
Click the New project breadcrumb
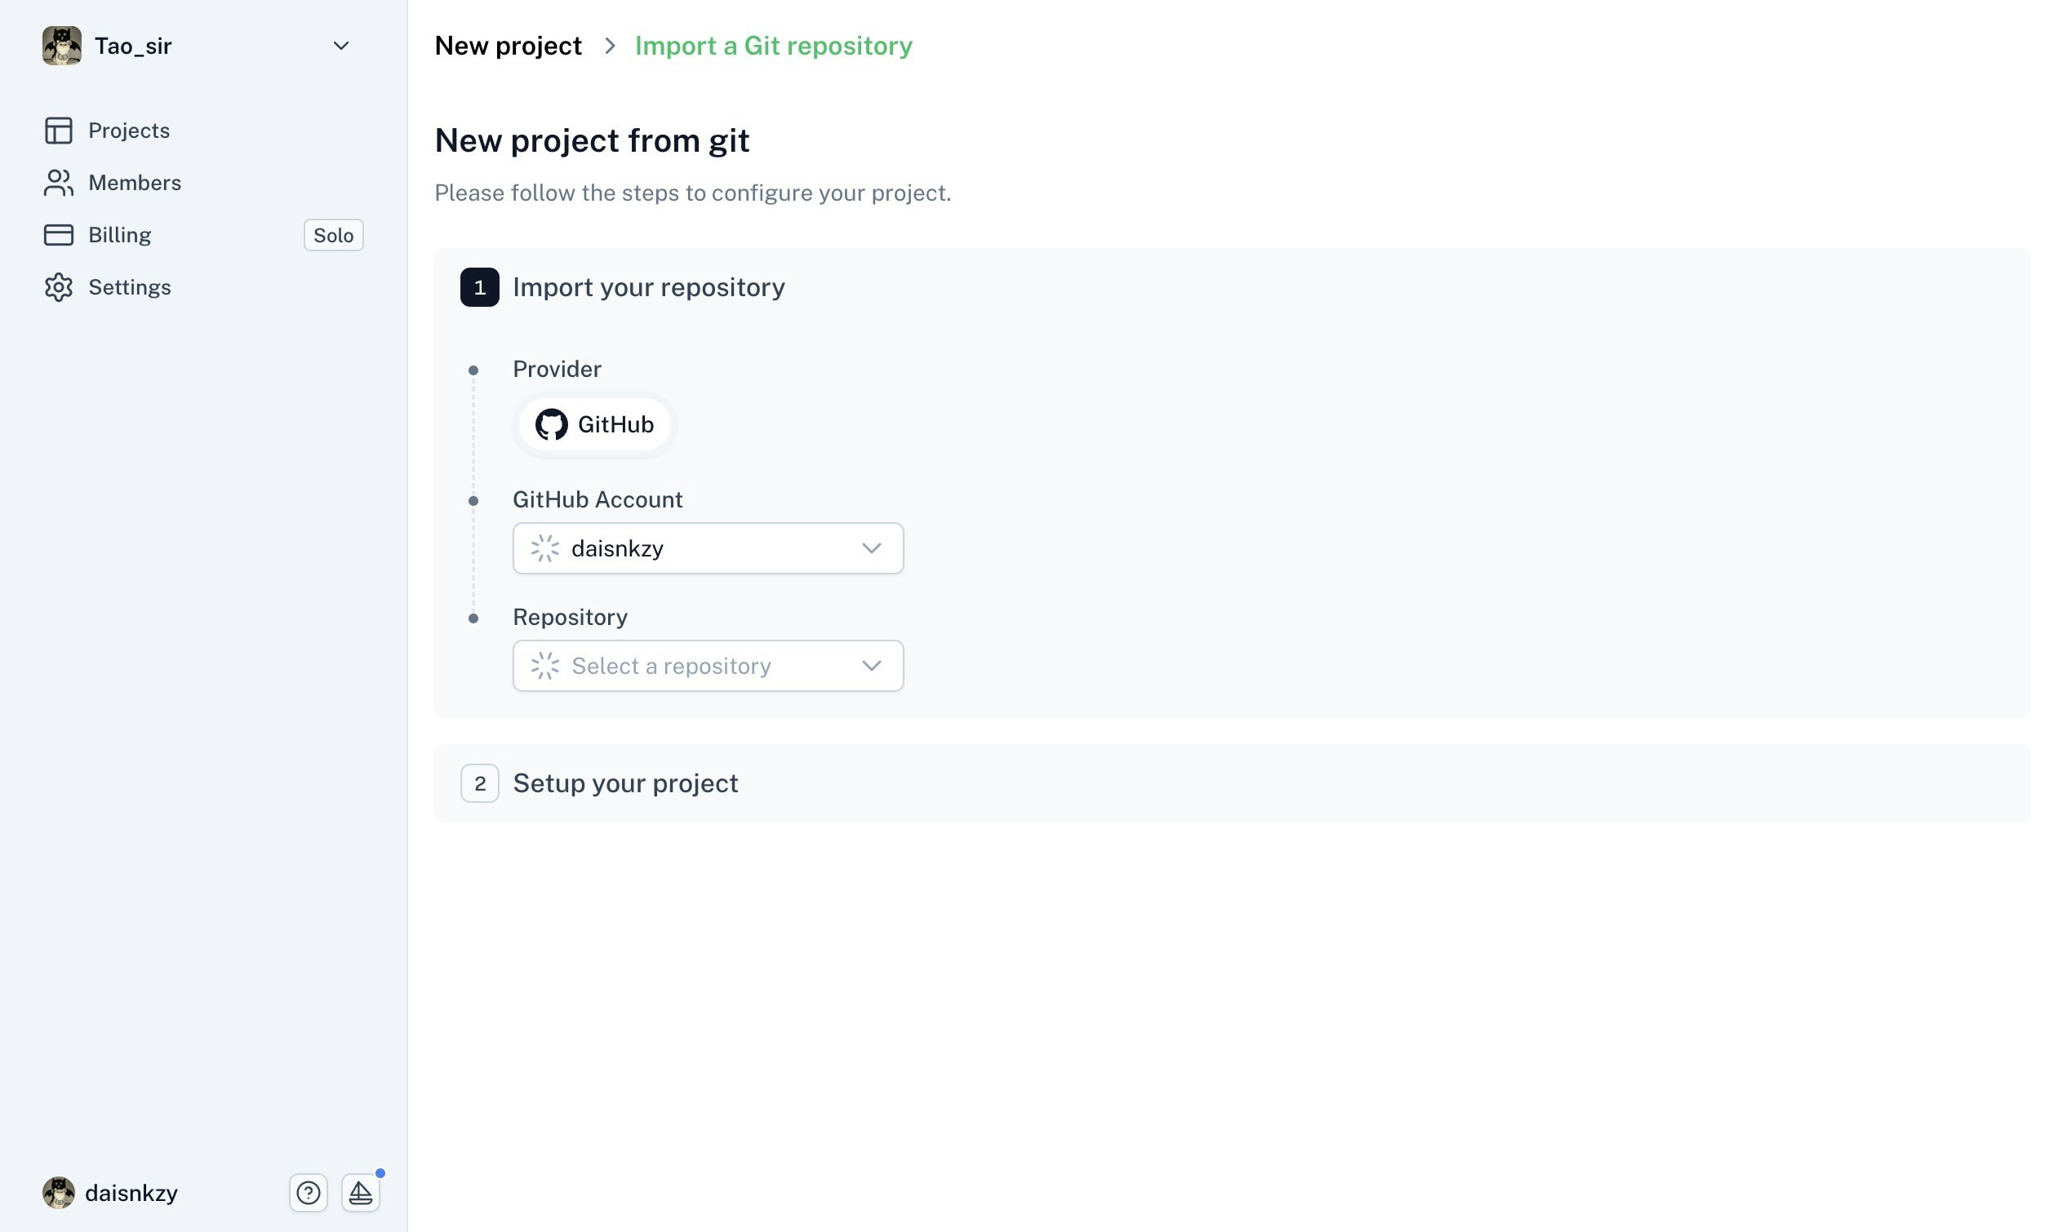tap(509, 46)
